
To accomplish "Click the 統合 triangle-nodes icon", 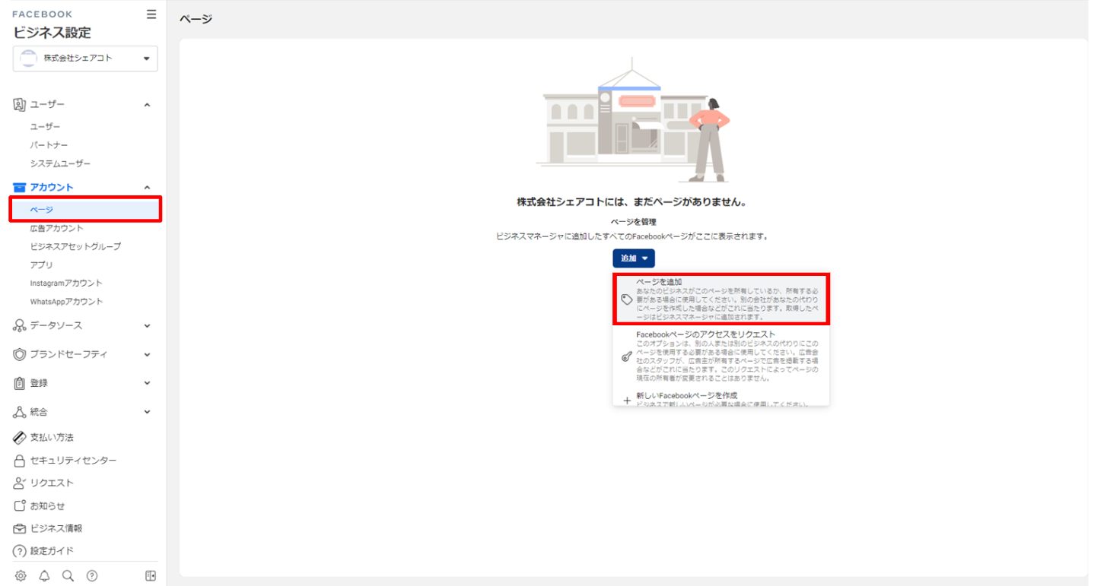I will pyautogui.click(x=20, y=412).
